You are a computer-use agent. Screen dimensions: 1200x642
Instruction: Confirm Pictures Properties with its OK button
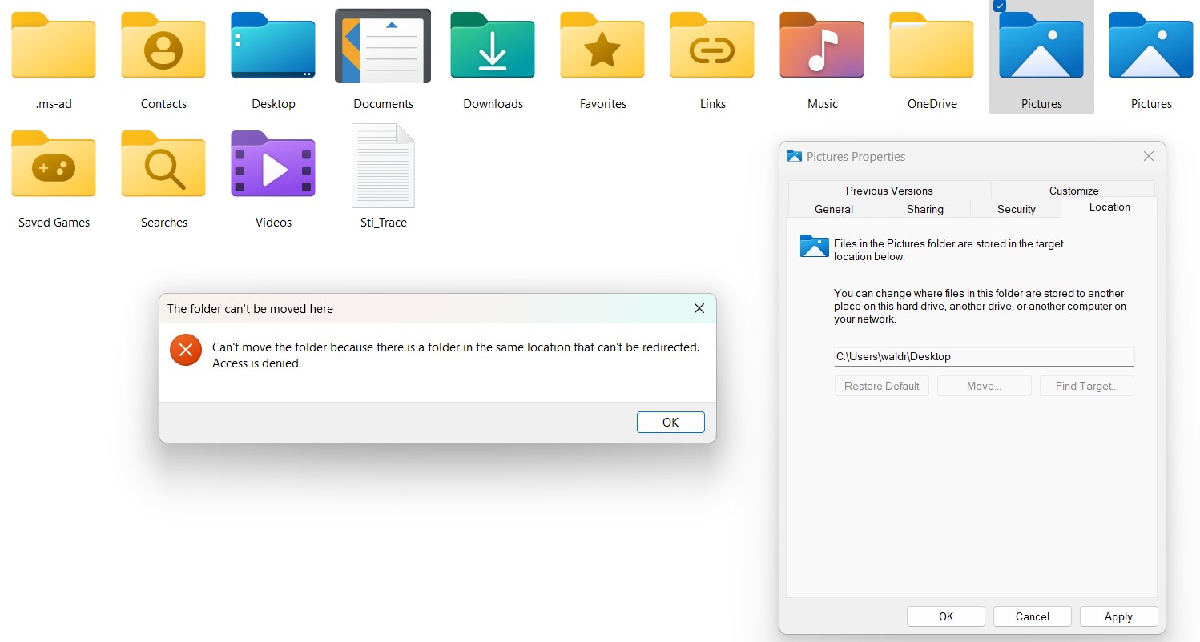coord(946,616)
